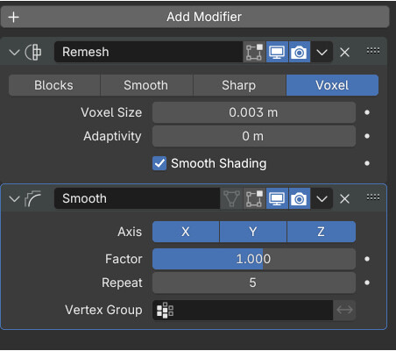This screenshot has width=396, height=351.
Task: Toggle Remesh modifier edit mode display icon
Action: pyautogui.click(x=254, y=52)
